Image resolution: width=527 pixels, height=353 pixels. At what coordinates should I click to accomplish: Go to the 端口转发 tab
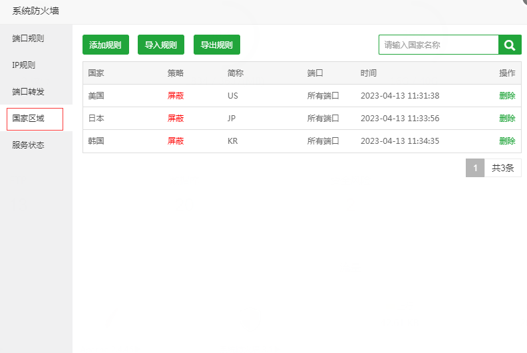point(28,91)
